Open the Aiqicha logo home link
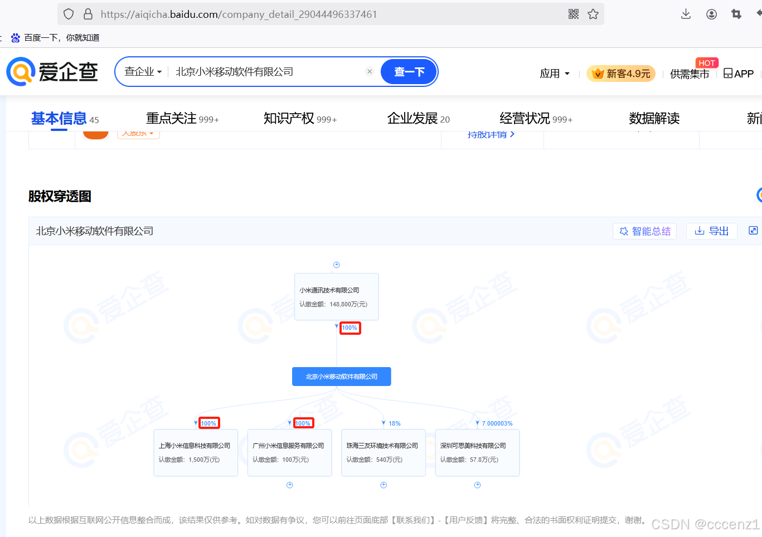Viewport: 762px width, 537px height. coord(52,72)
